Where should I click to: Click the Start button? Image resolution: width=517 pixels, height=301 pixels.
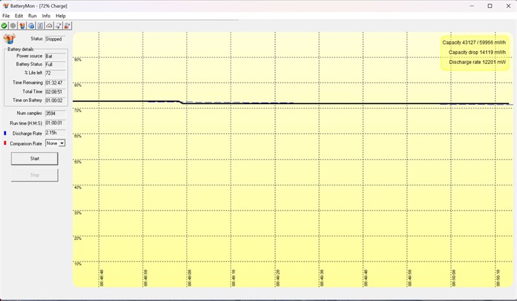pos(35,159)
